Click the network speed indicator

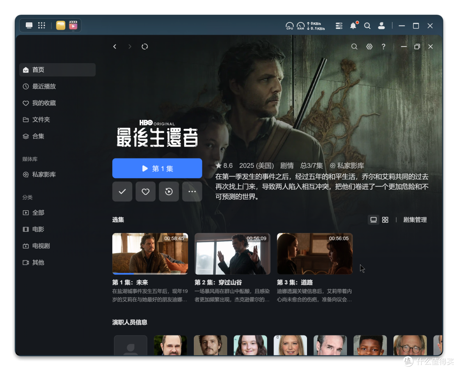[x=316, y=26]
